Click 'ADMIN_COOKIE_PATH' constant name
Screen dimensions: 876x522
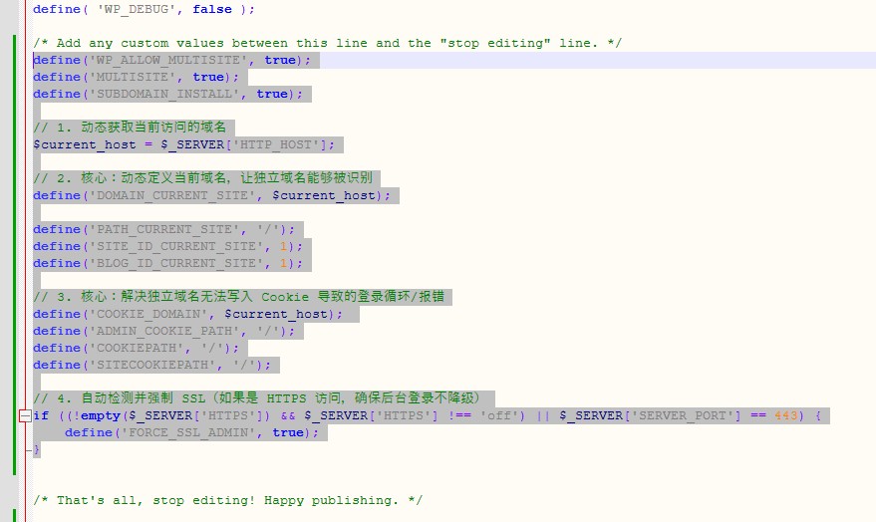[164, 331]
